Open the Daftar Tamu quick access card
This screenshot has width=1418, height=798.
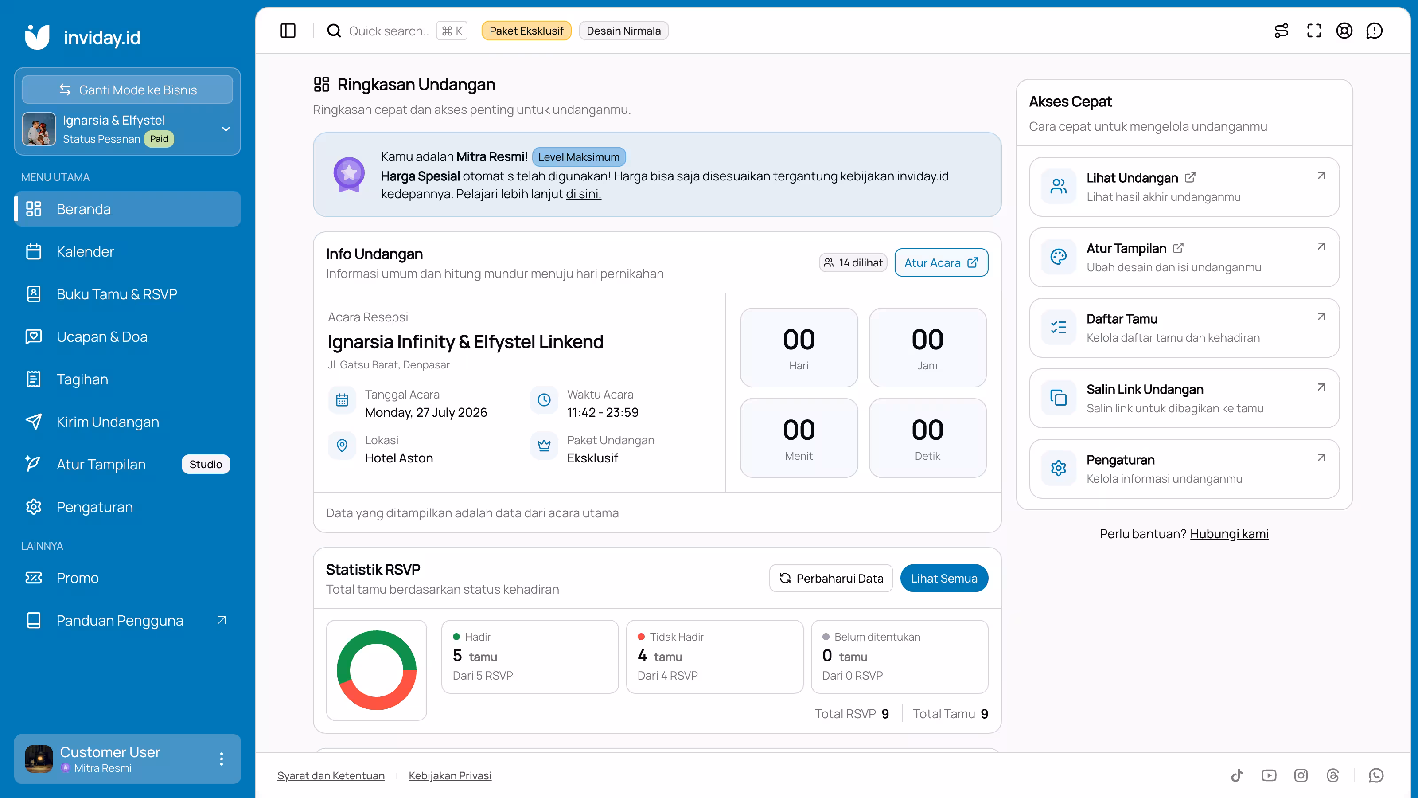(x=1184, y=328)
